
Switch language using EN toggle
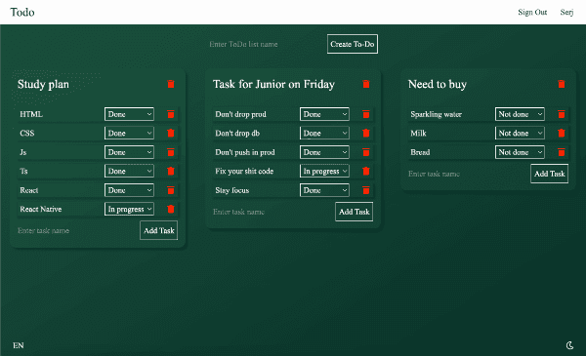19,345
